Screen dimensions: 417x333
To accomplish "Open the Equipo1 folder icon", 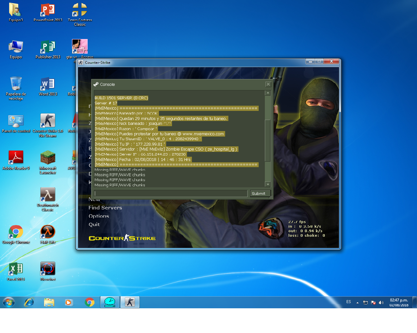I will pos(15,12).
